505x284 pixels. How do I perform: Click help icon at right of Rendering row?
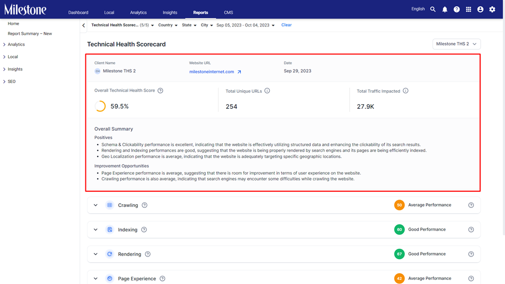471,254
